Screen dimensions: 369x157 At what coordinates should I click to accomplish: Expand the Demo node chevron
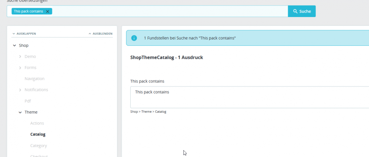coord(20,57)
